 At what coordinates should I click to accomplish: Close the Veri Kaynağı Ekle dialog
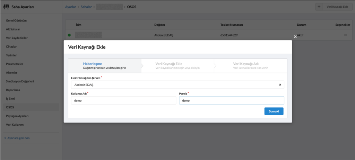295,36
